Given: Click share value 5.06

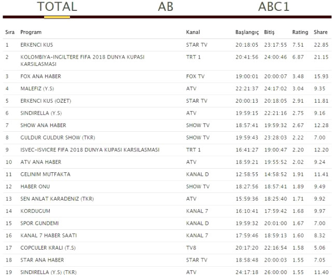Looking at the screenshot, I should click(x=320, y=248).
